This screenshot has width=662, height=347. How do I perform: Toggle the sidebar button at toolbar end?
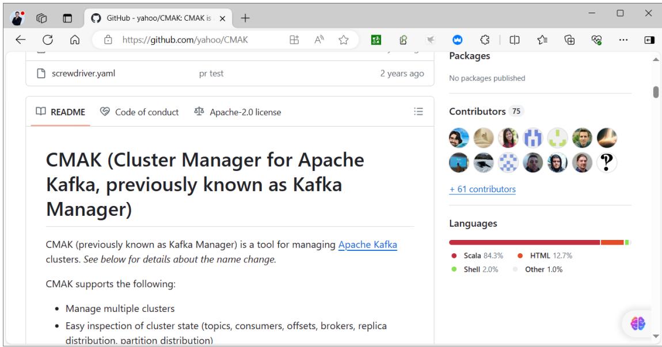pyautogui.click(x=649, y=40)
